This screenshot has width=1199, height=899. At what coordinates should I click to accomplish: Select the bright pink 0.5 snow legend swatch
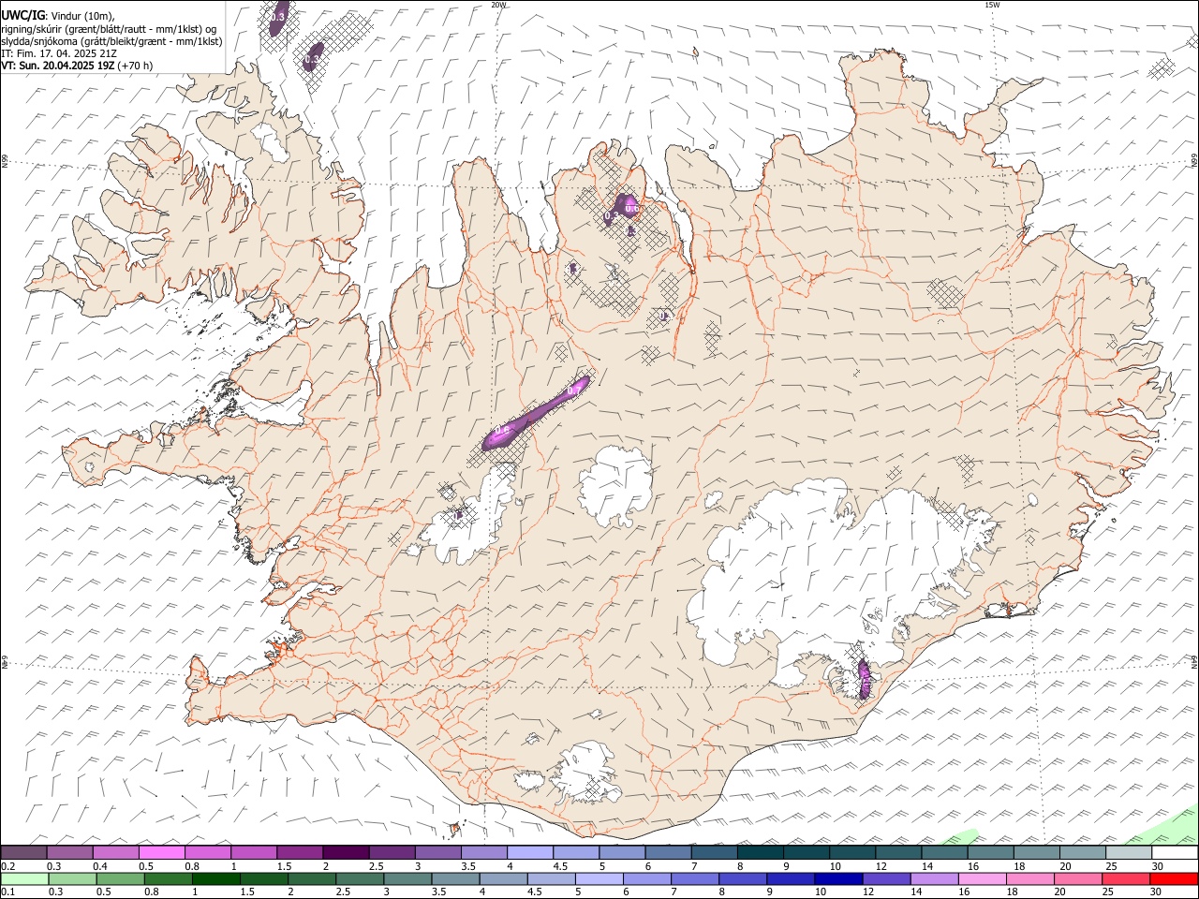[161, 852]
